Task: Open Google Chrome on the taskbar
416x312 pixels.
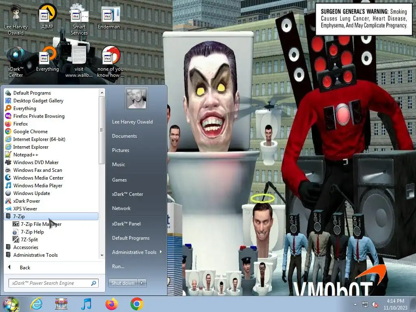Action: [136, 304]
